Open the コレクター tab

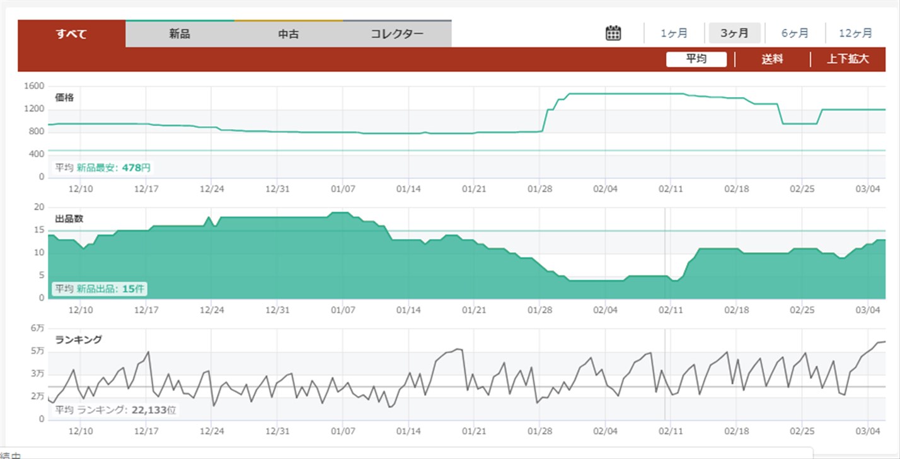(x=397, y=34)
